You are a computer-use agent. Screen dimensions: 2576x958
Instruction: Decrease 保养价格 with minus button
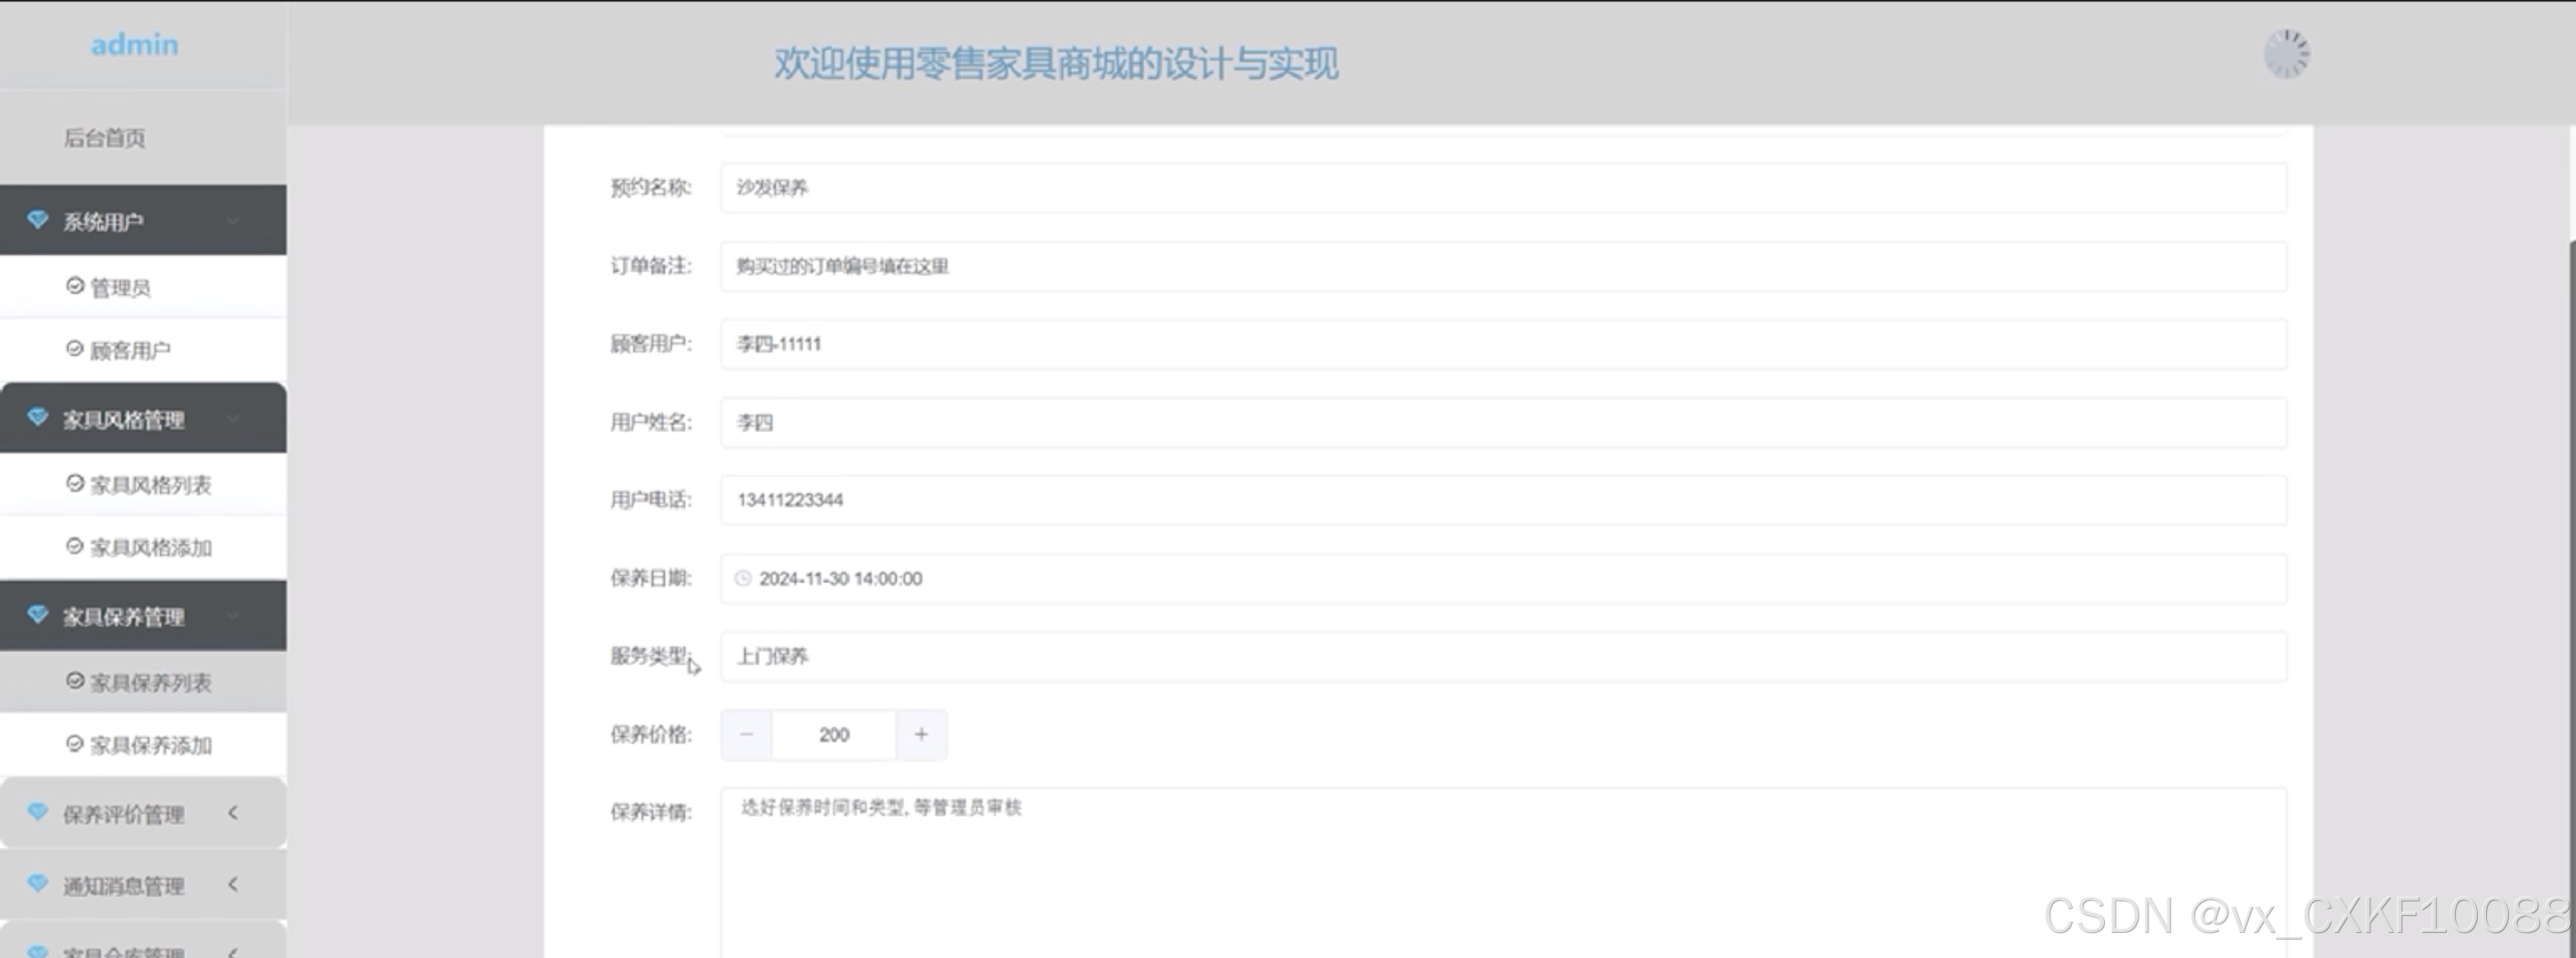[746, 735]
